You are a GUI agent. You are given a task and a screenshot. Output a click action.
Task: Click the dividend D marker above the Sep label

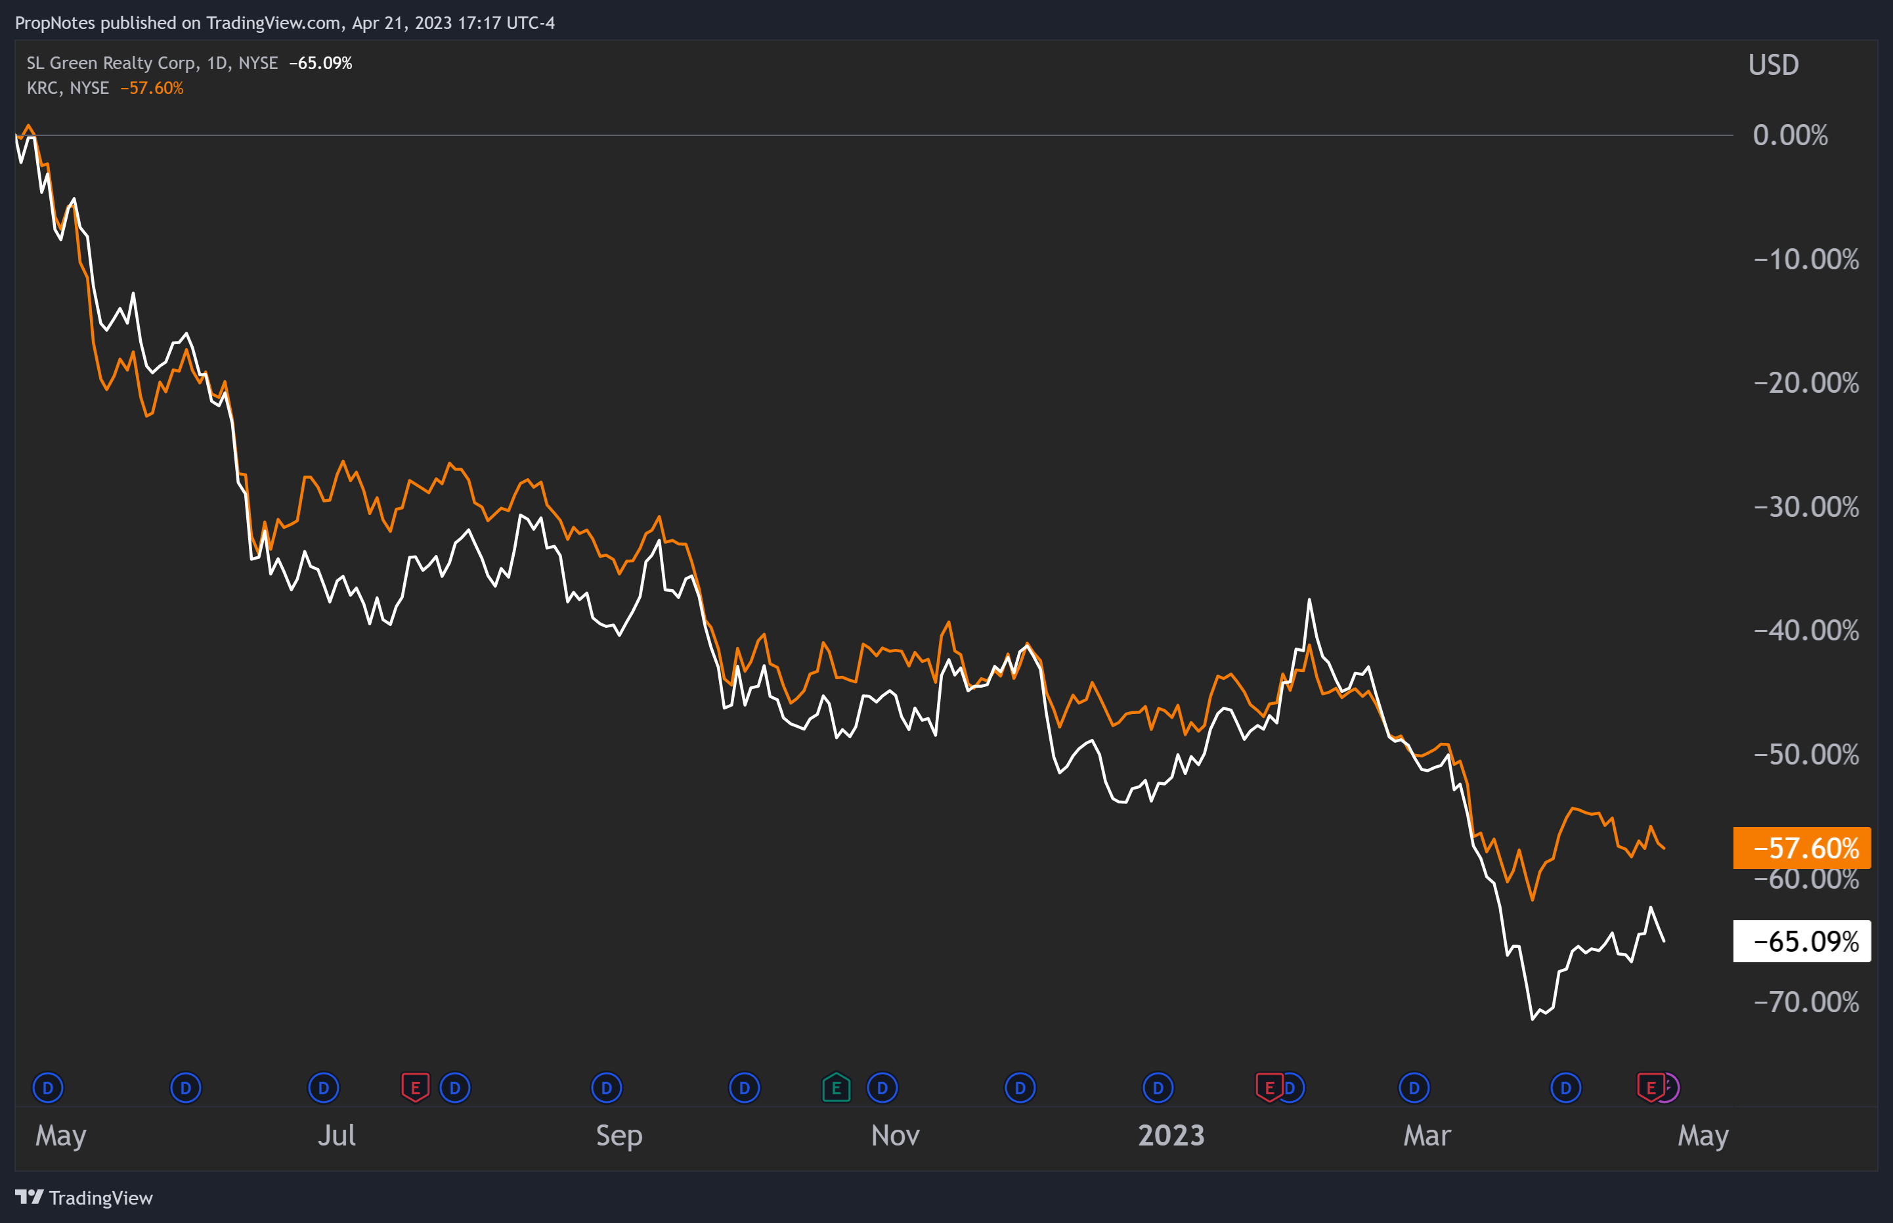tap(607, 1088)
